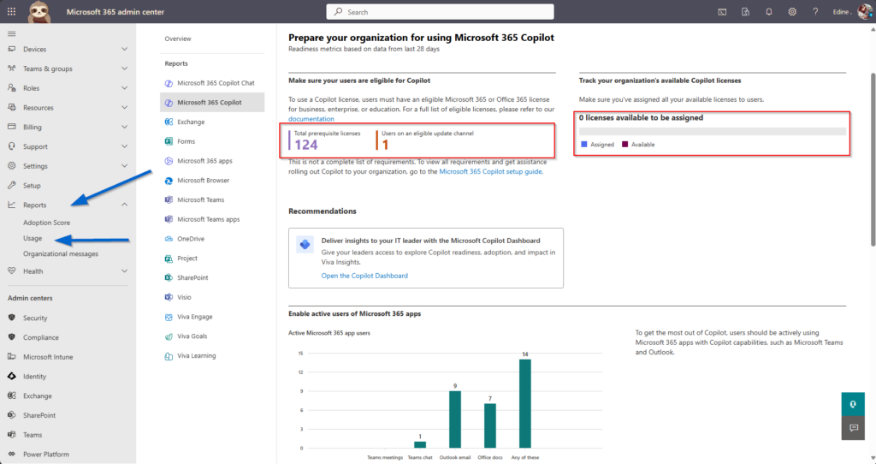The image size is (876, 464).
Task: Go to Adoption Score page
Action: point(46,223)
